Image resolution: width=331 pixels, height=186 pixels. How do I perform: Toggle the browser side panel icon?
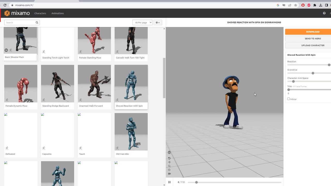(326, 5)
